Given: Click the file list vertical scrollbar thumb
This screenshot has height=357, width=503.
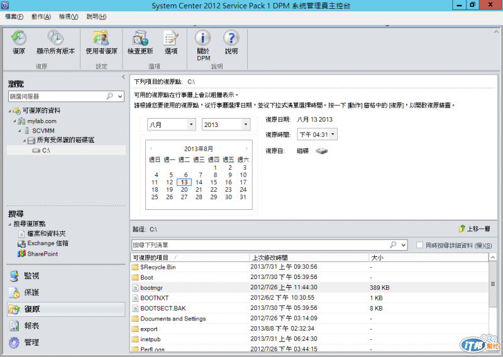Looking at the screenshot, I should (x=493, y=284).
